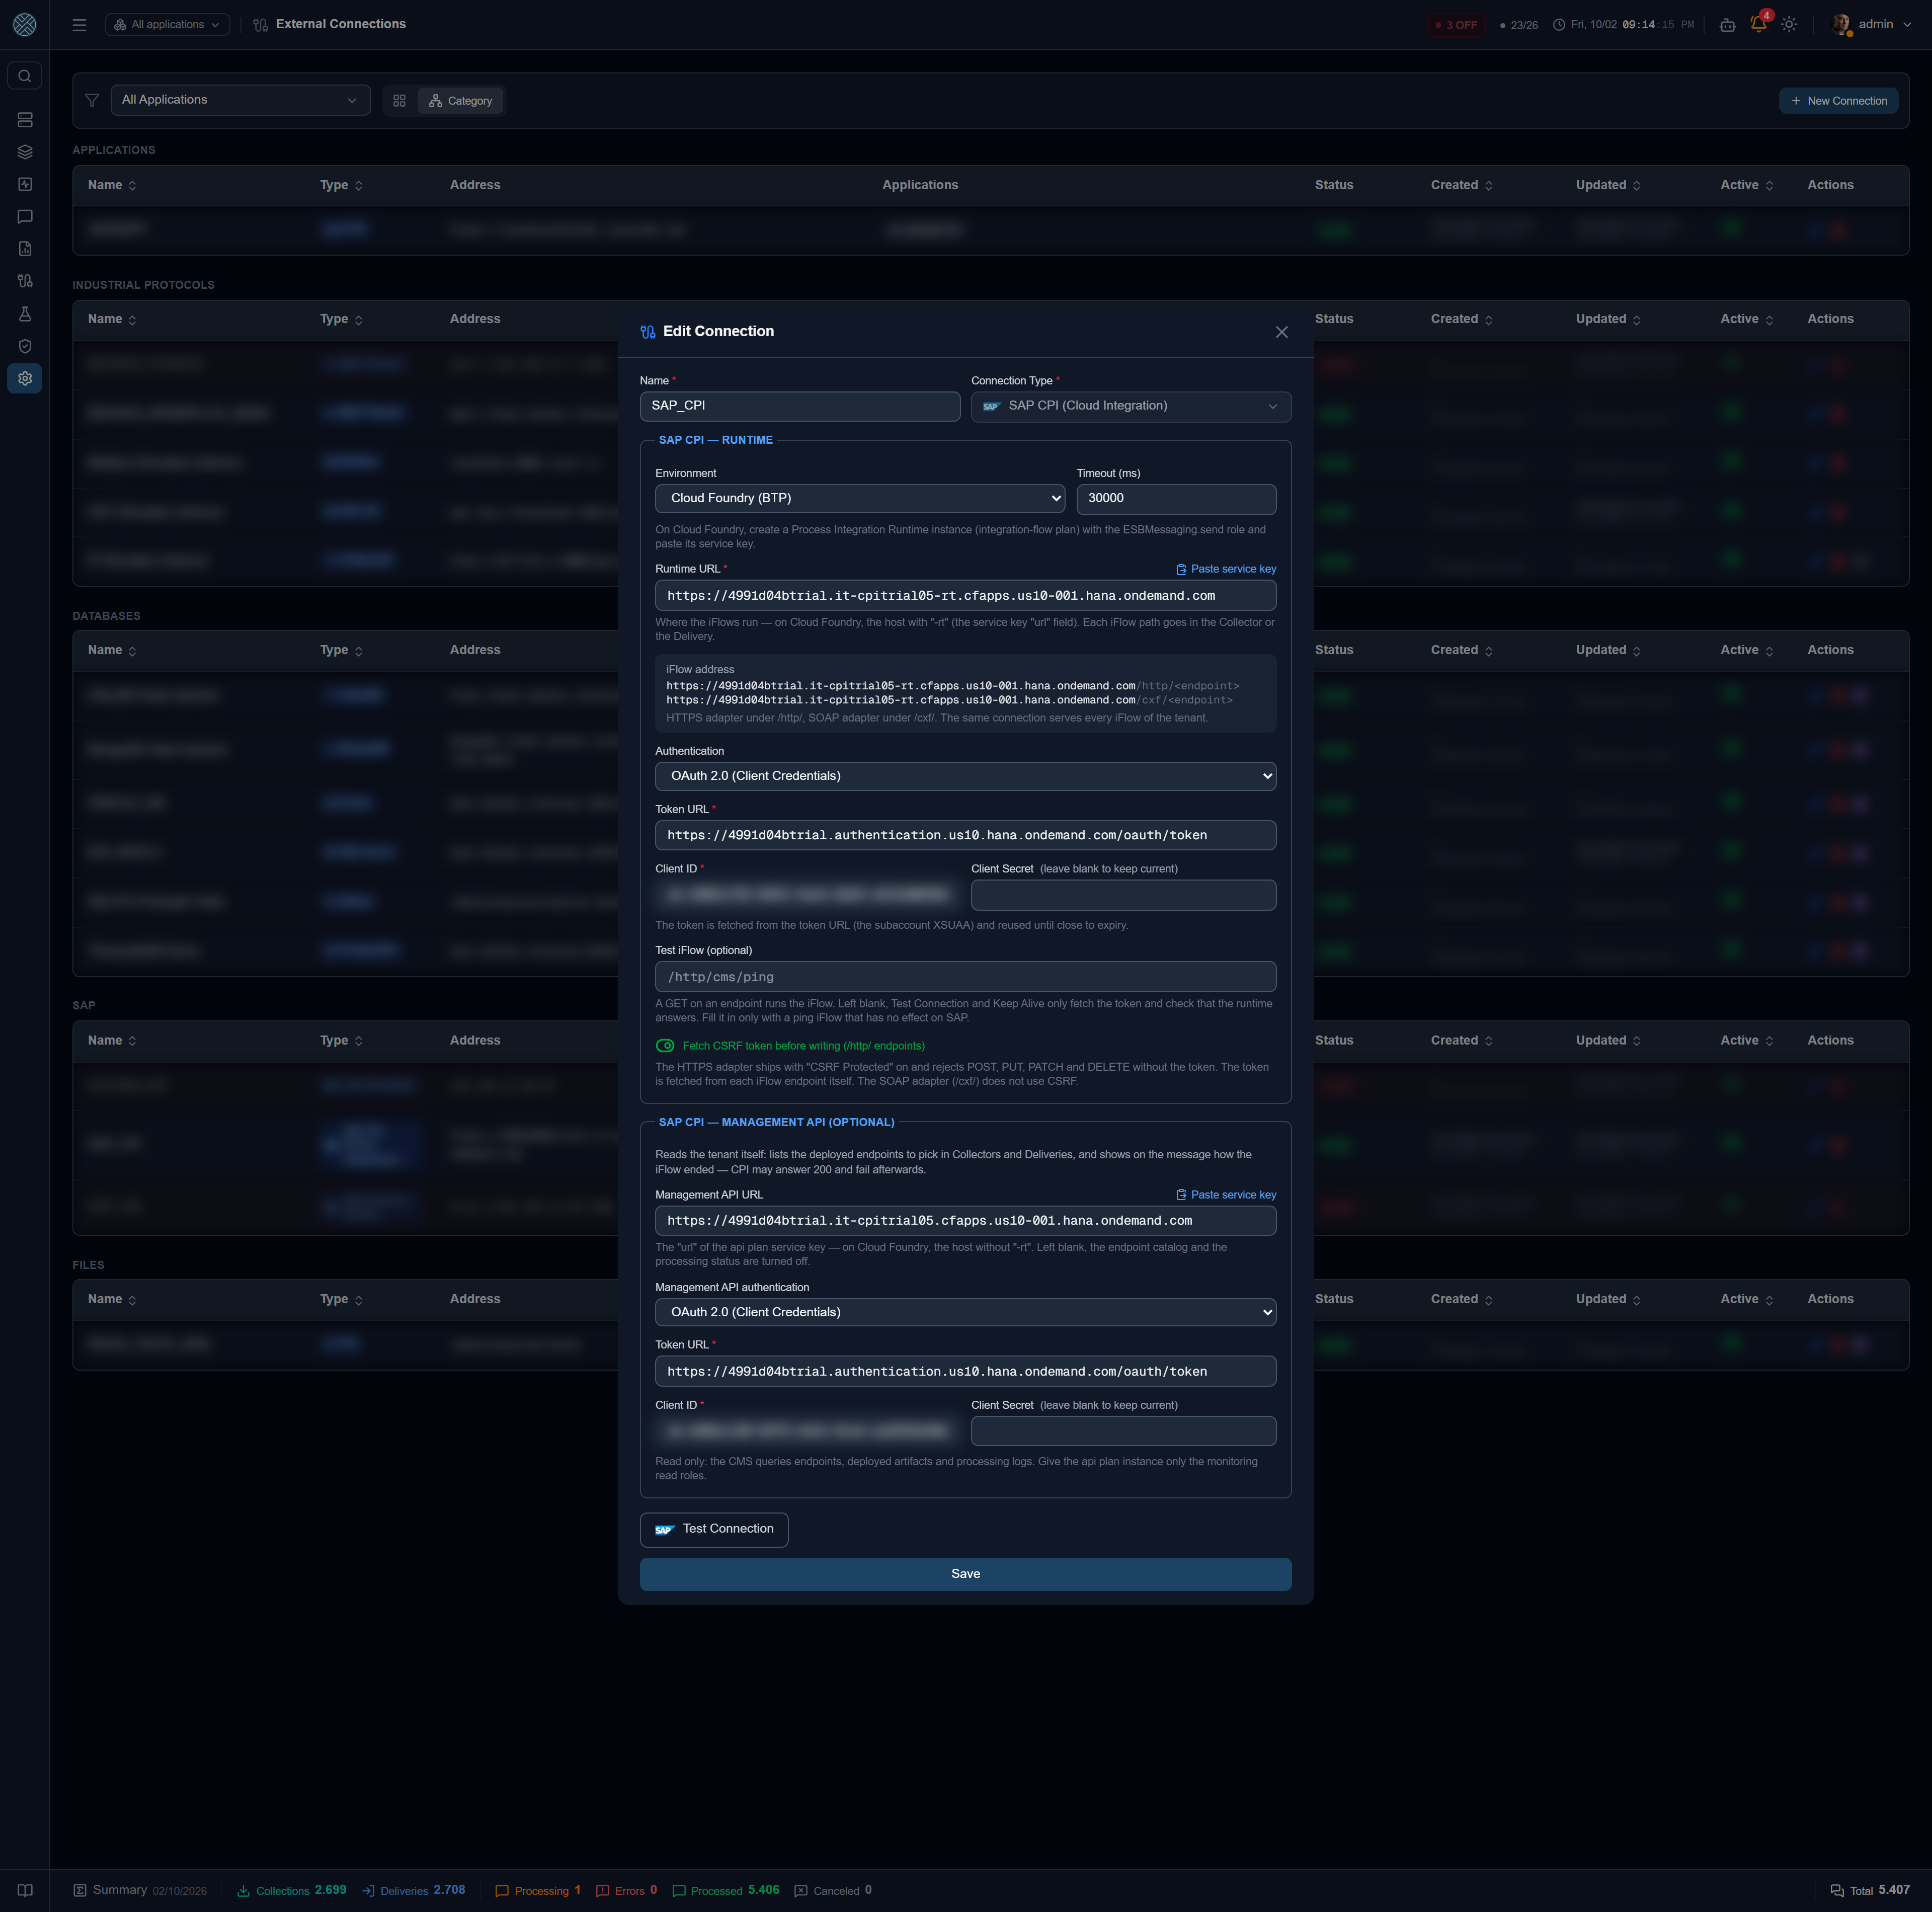The image size is (1932, 1912).
Task: Toggle Fetch CSRF token before writing
Action: pos(665,1046)
